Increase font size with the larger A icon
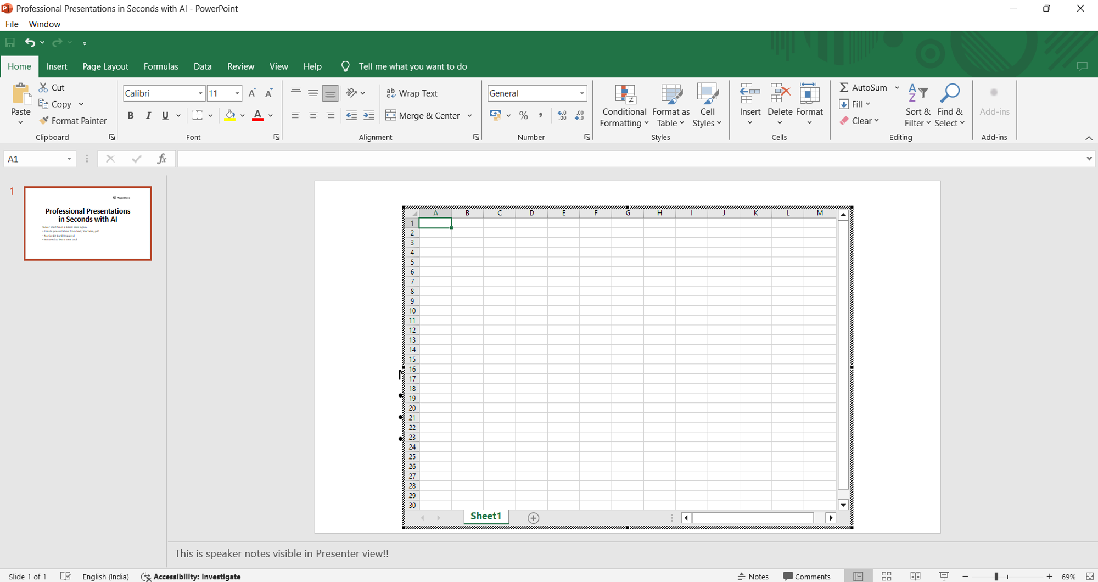This screenshot has width=1098, height=582. click(x=252, y=93)
